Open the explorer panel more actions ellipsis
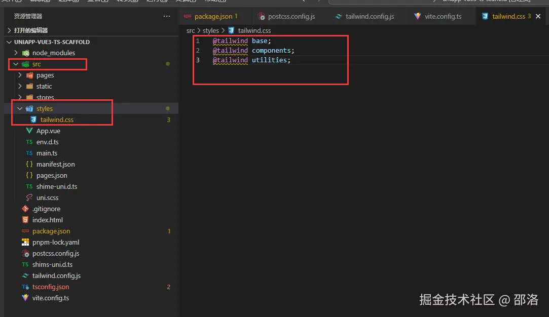The height and width of the screenshot is (317, 549). tap(167, 16)
